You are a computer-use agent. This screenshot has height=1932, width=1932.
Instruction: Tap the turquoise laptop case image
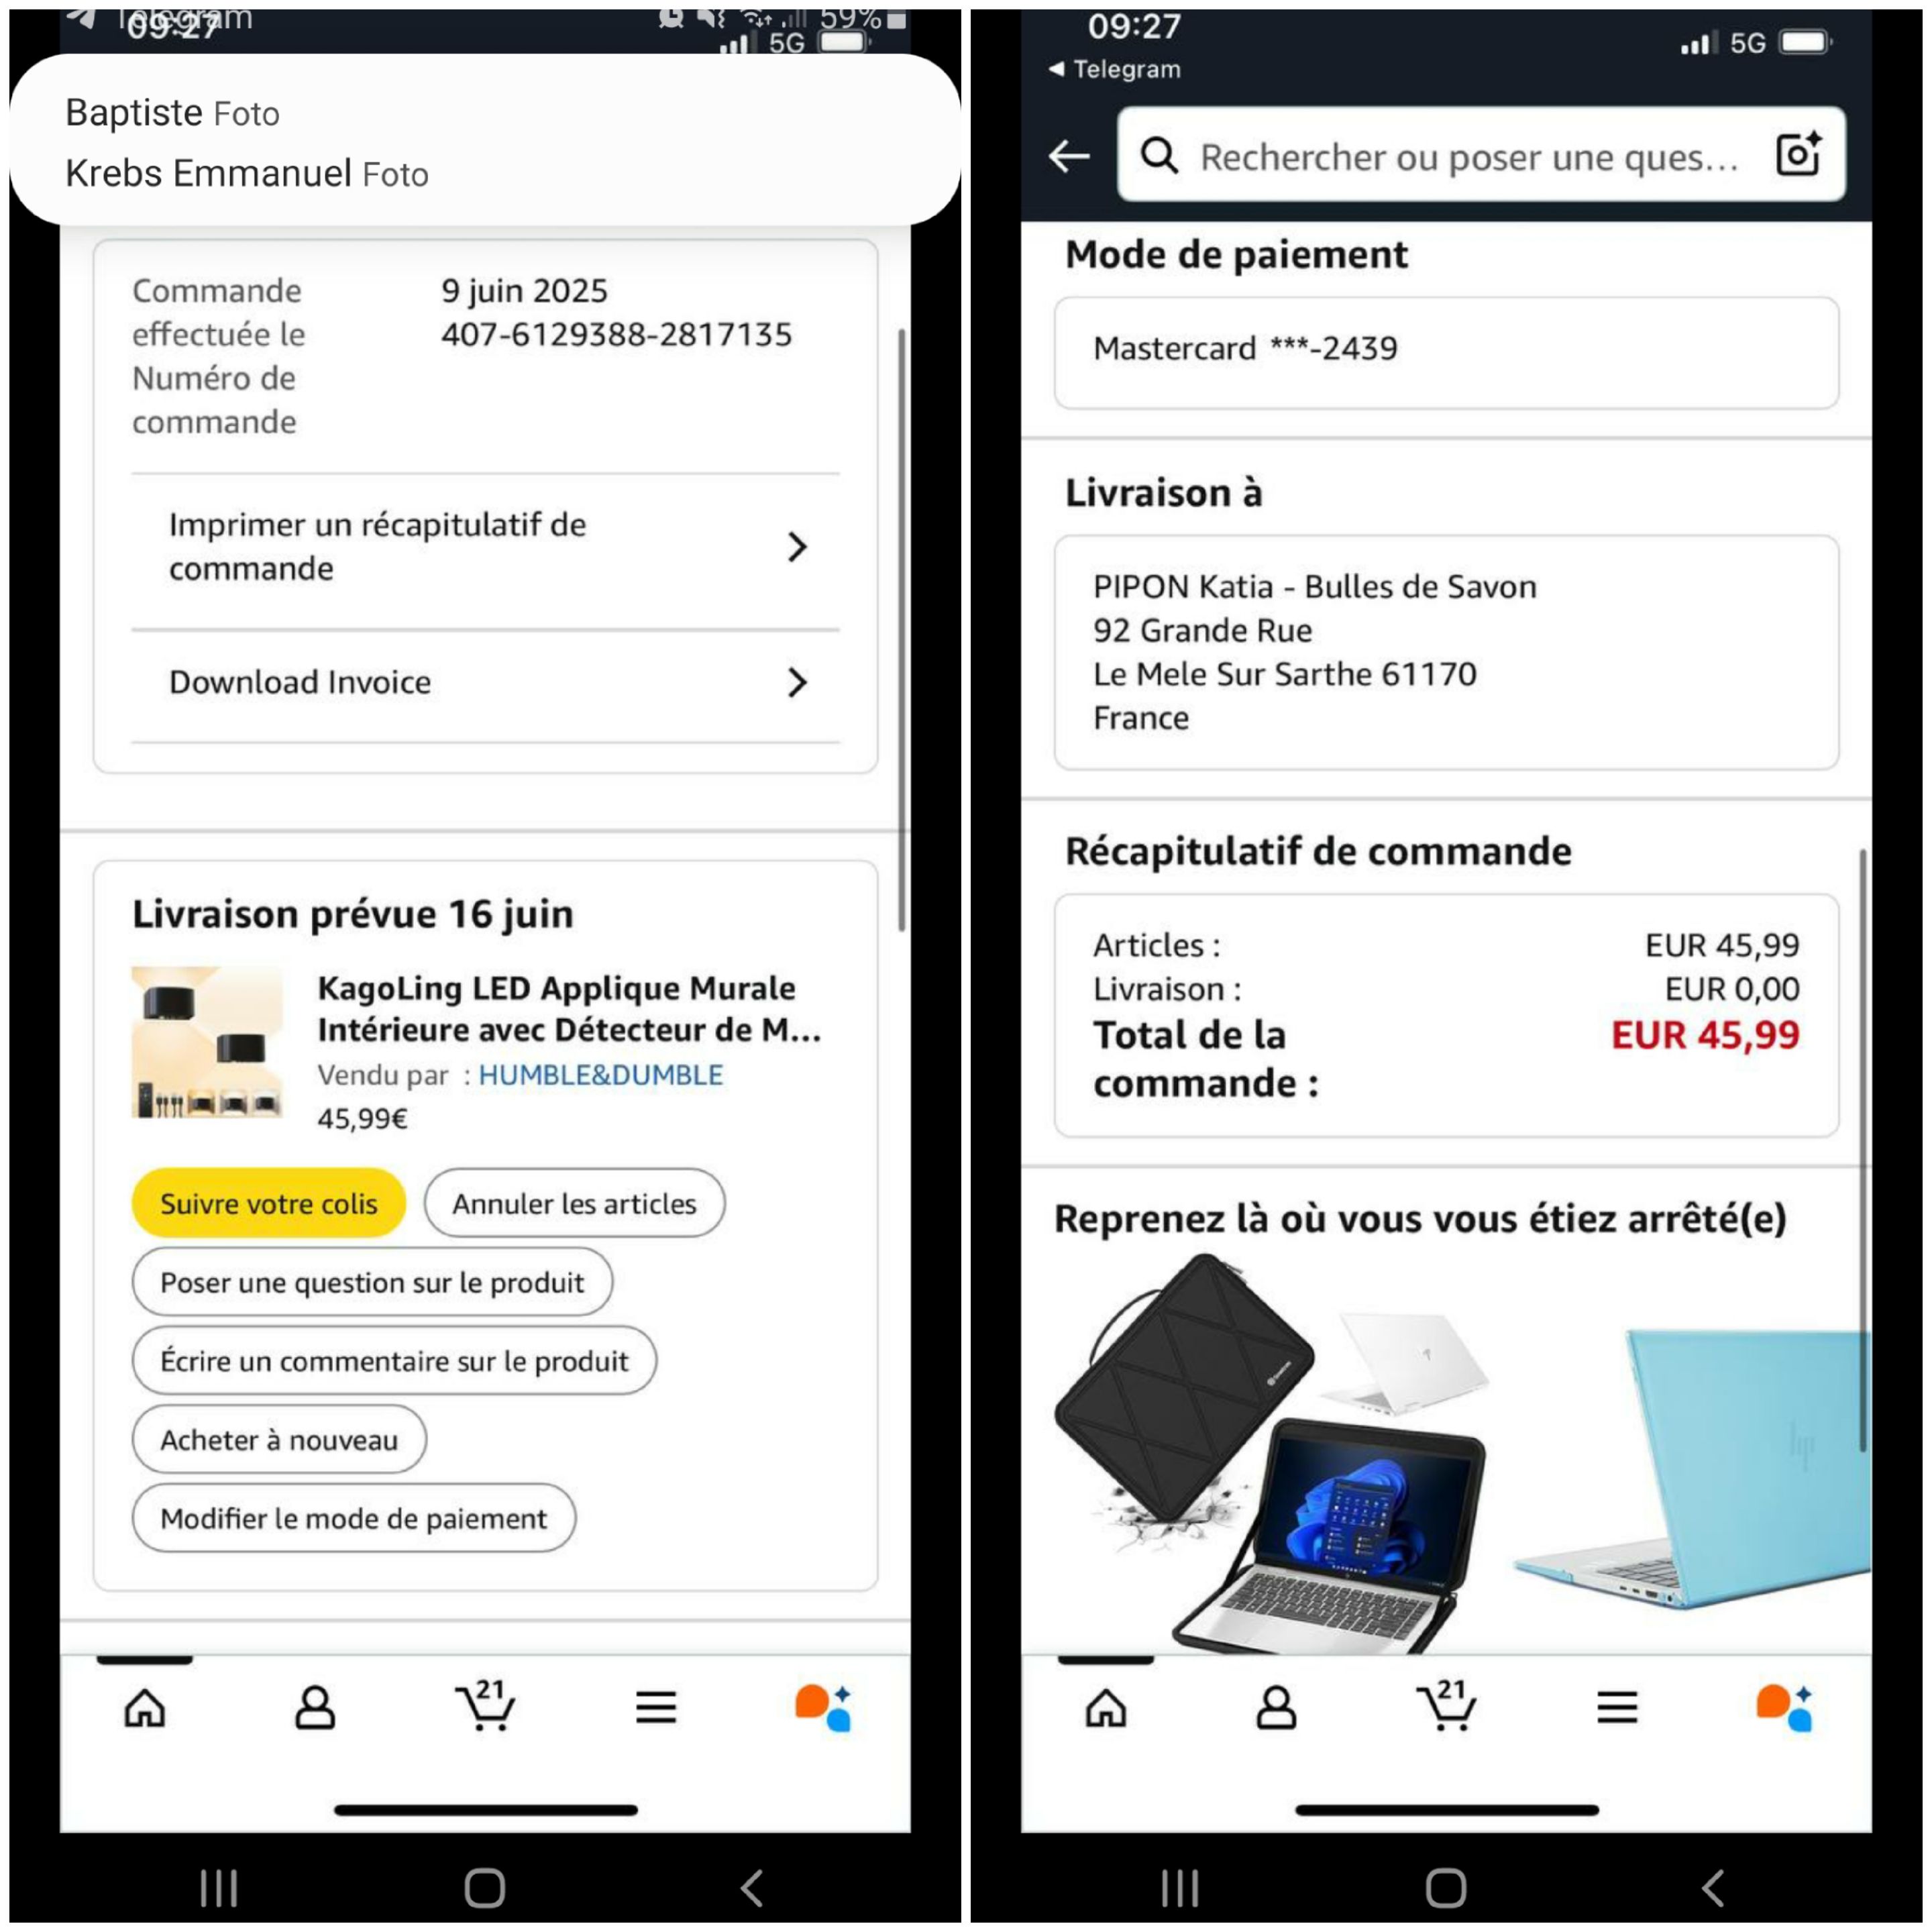(x=1692, y=1467)
